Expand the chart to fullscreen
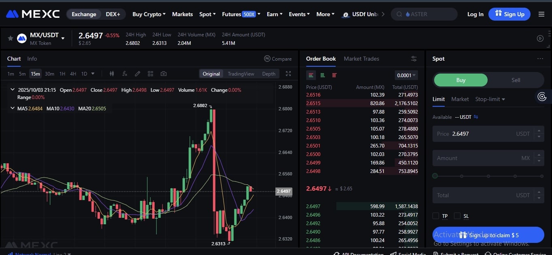The image size is (552, 255). (x=288, y=74)
